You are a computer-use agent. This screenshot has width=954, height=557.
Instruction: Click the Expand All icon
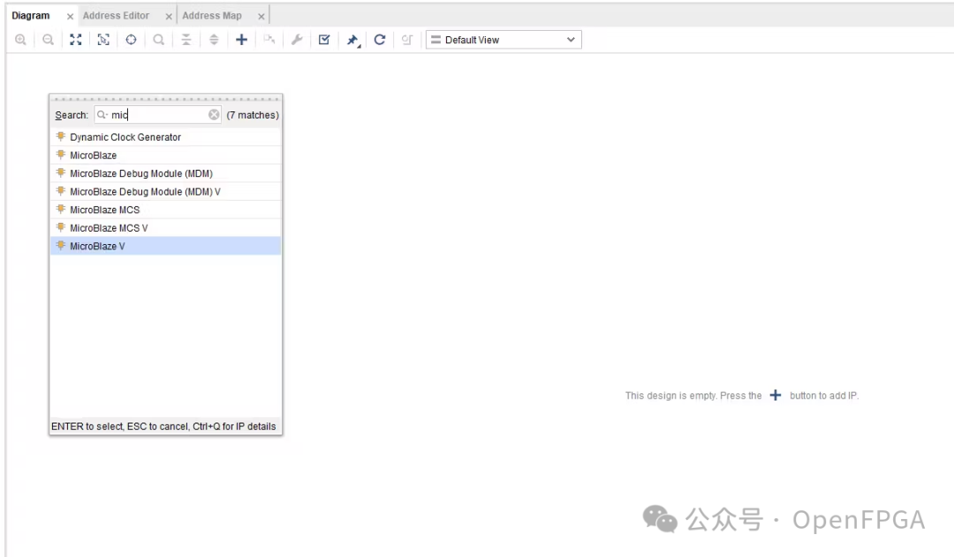click(x=214, y=40)
